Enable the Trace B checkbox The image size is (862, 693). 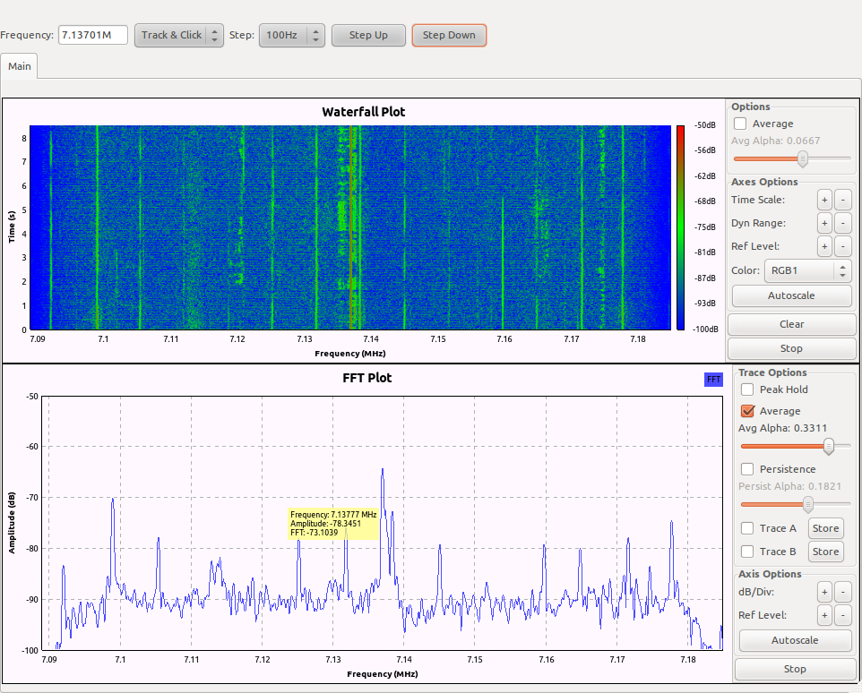pyautogui.click(x=747, y=552)
